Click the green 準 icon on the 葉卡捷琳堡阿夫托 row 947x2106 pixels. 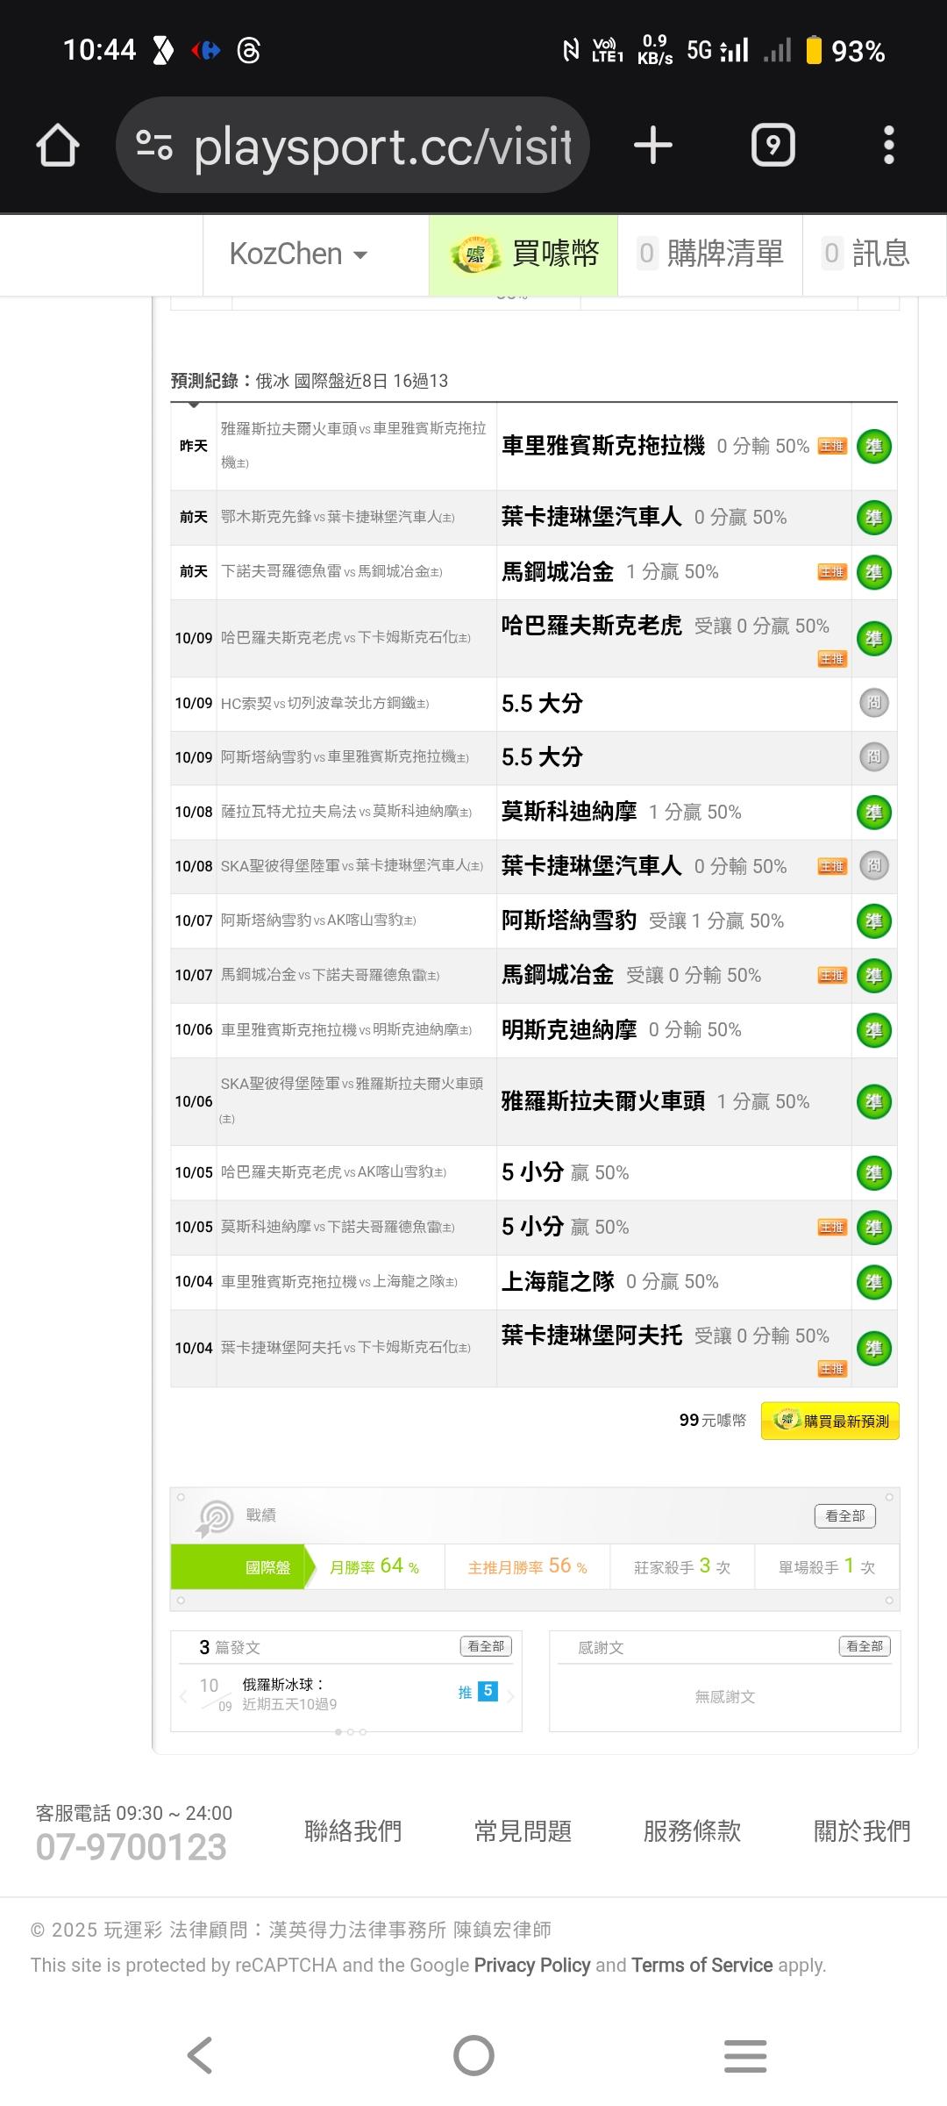tap(874, 1349)
